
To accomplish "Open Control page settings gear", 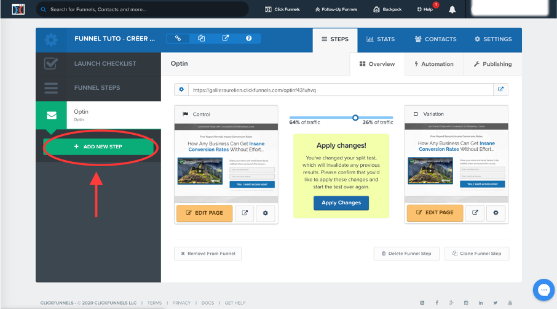I will 266,213.
